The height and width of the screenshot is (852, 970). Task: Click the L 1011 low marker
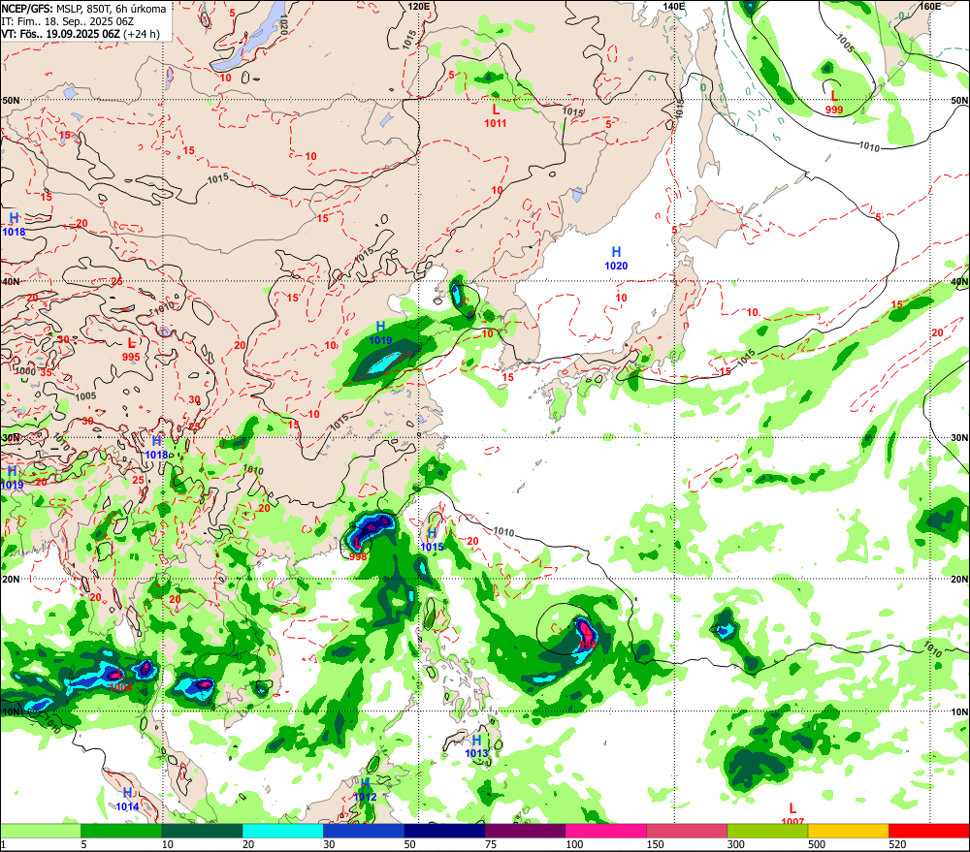(x=496, y=115)
